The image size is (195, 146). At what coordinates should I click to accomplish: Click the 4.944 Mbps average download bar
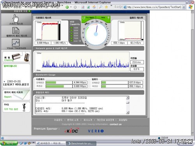click(x=59, y=83)
